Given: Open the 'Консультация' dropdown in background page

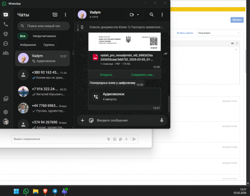Looking at the screenshot, I should tap(219, 33).
